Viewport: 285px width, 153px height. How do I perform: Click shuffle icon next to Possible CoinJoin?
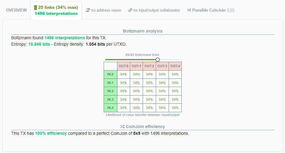[x=189, y=10]
